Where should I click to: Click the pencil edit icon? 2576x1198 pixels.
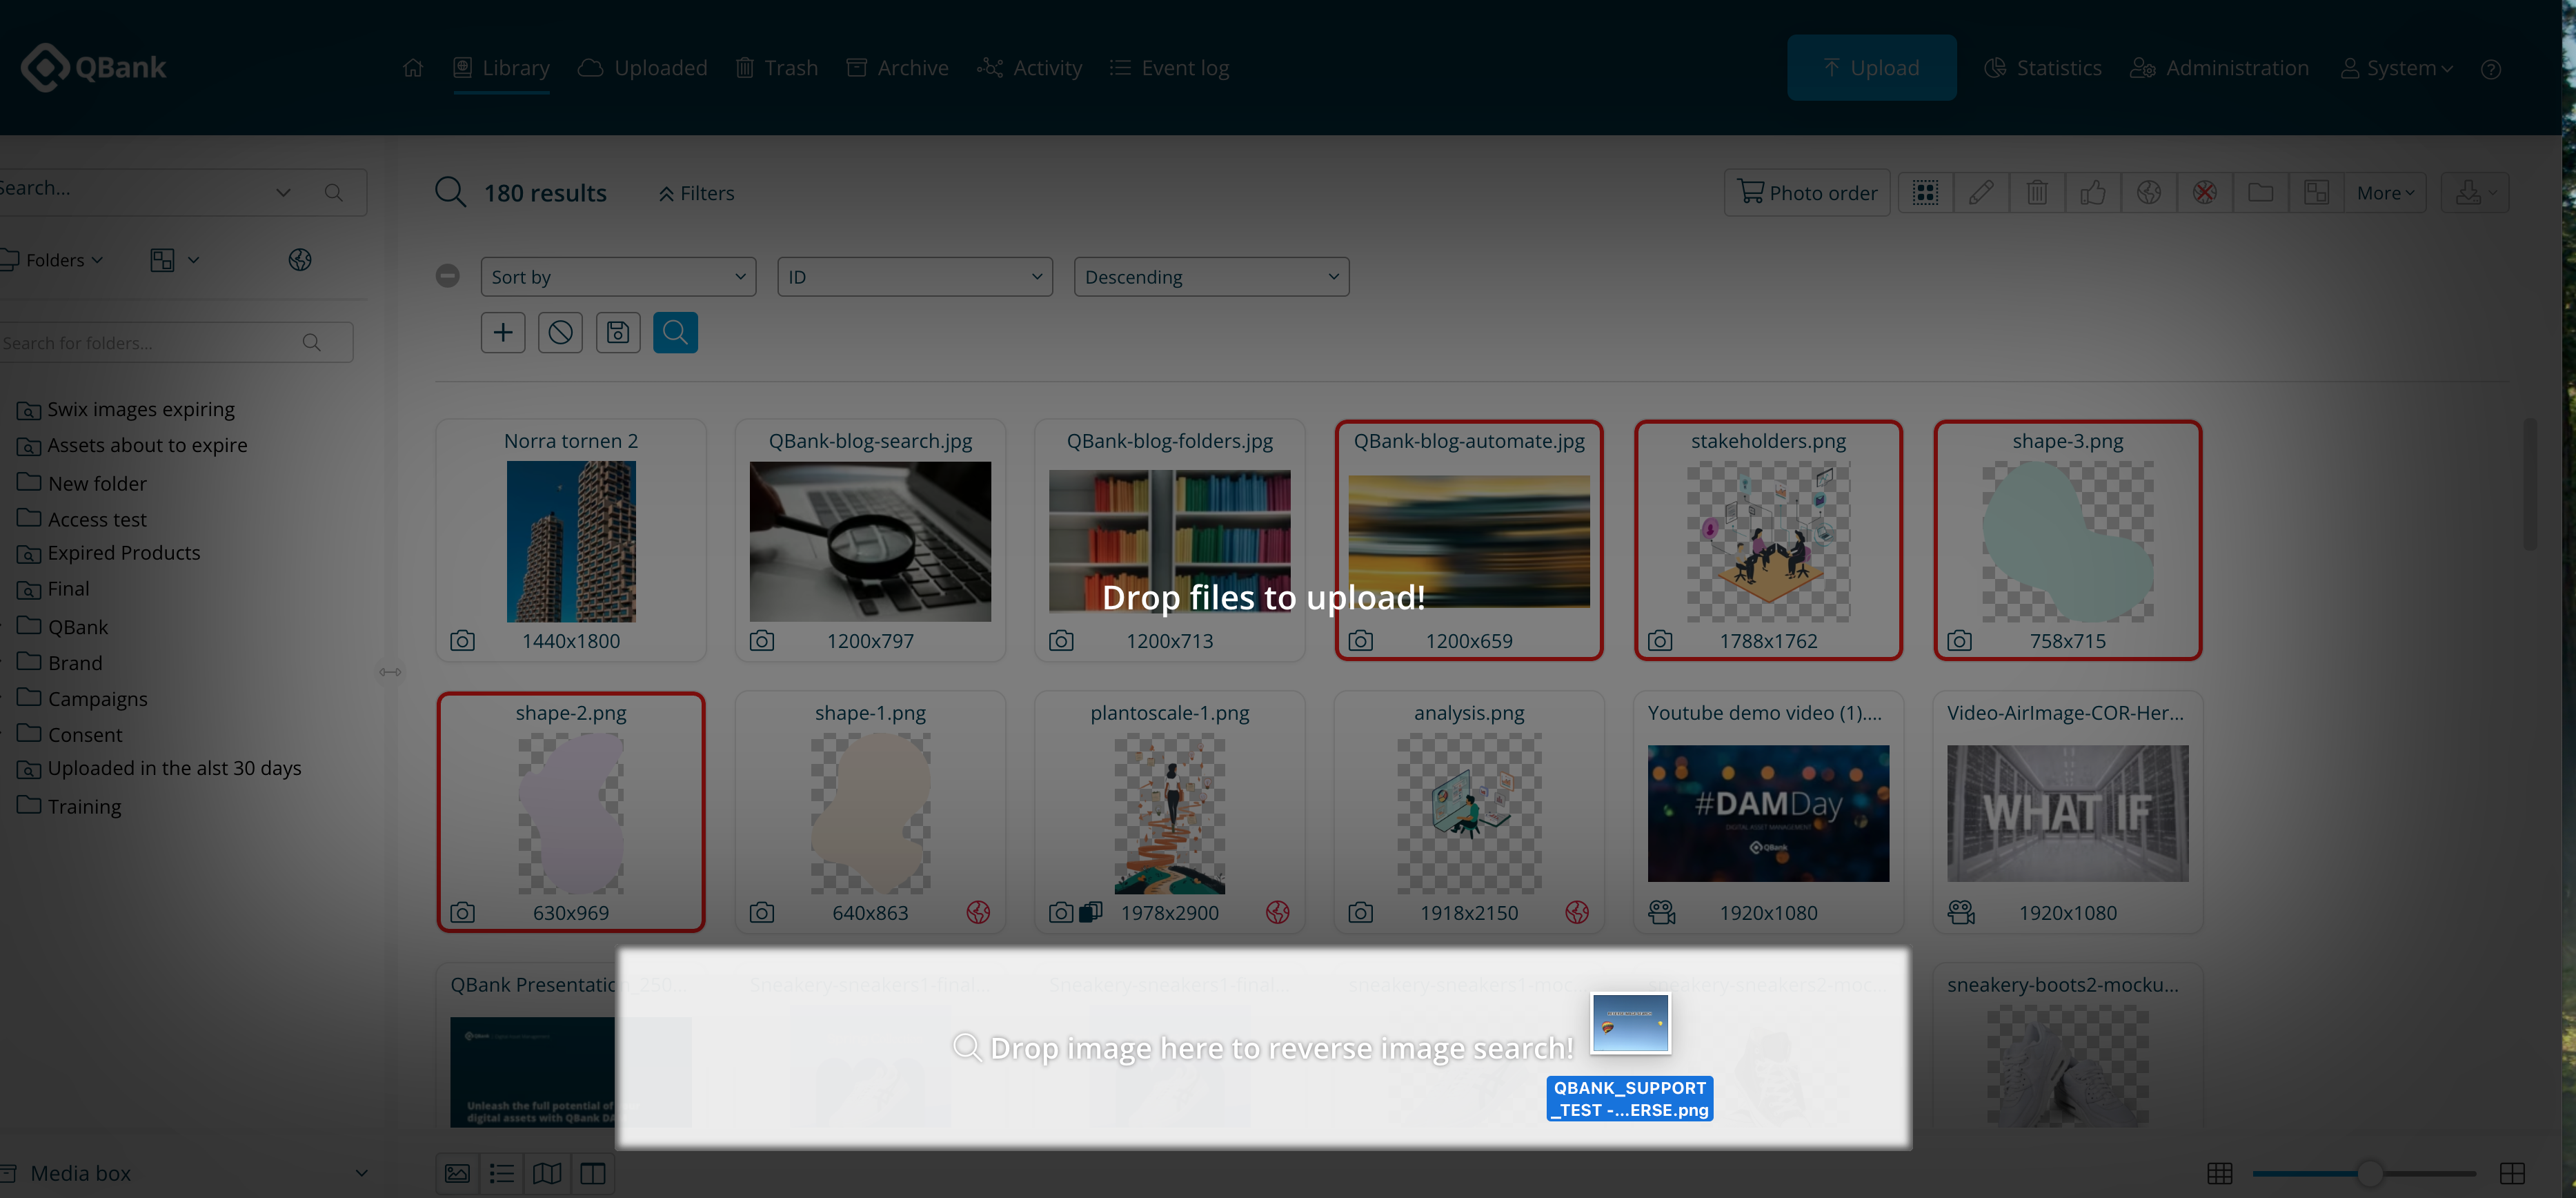coord(1981,192)
